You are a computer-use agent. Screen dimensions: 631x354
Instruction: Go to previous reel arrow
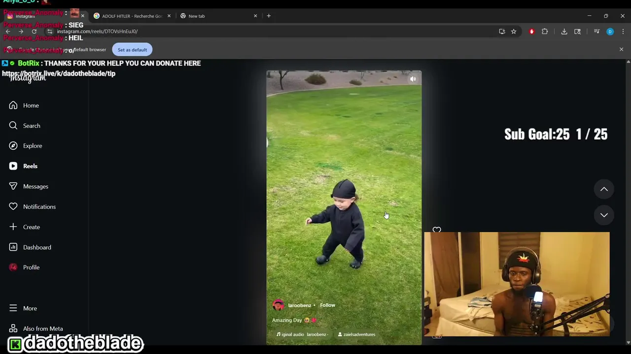(604, 189)
